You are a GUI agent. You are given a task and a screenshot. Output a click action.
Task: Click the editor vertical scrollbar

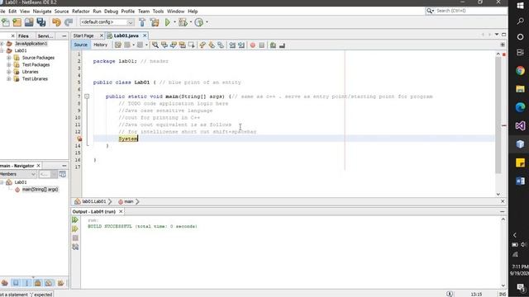pos(498,115)
